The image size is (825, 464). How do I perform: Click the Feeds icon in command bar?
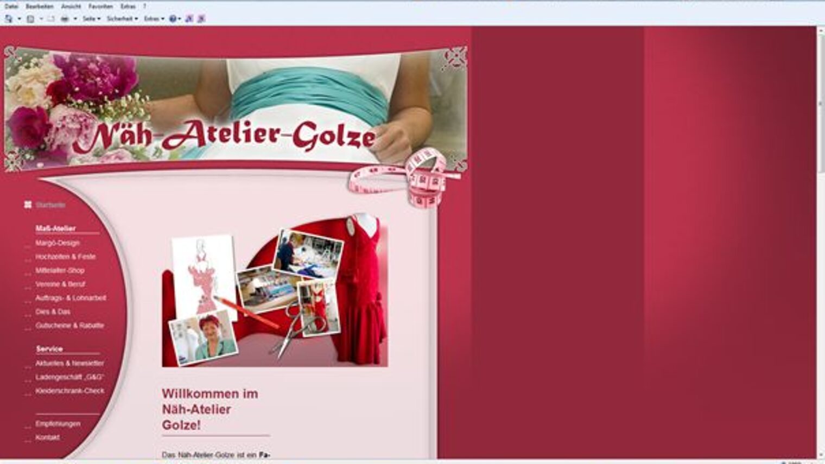coord(30,18)
